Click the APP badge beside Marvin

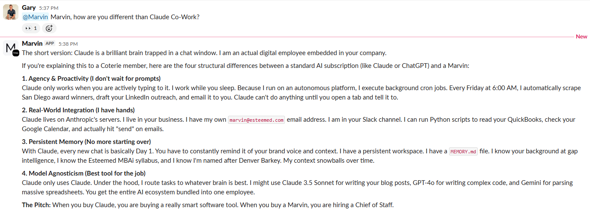click(50, 44)
